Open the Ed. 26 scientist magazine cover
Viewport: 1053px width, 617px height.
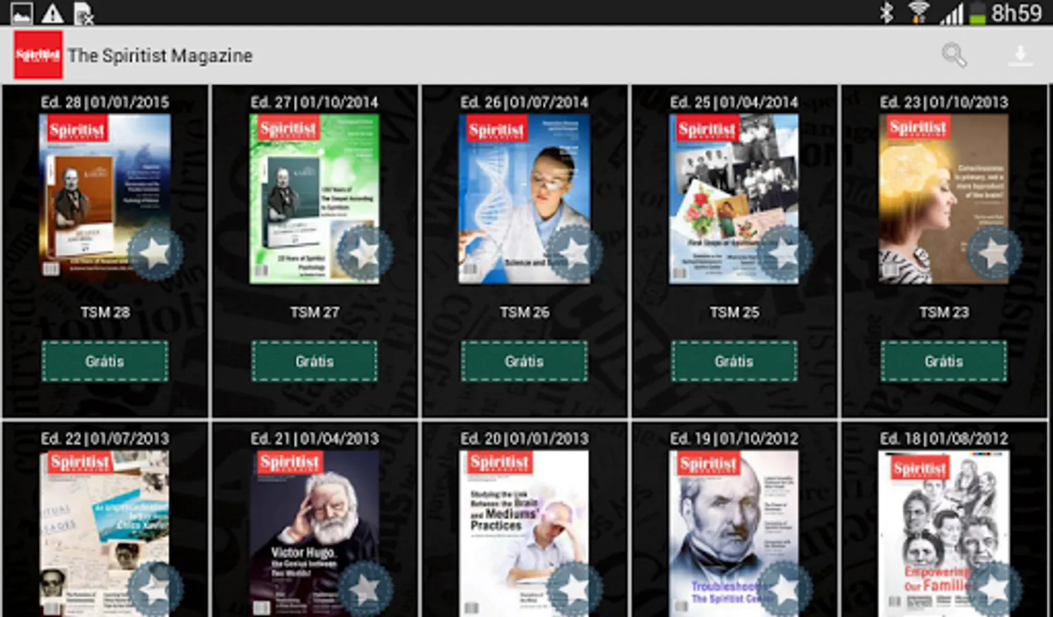(524, 199)
